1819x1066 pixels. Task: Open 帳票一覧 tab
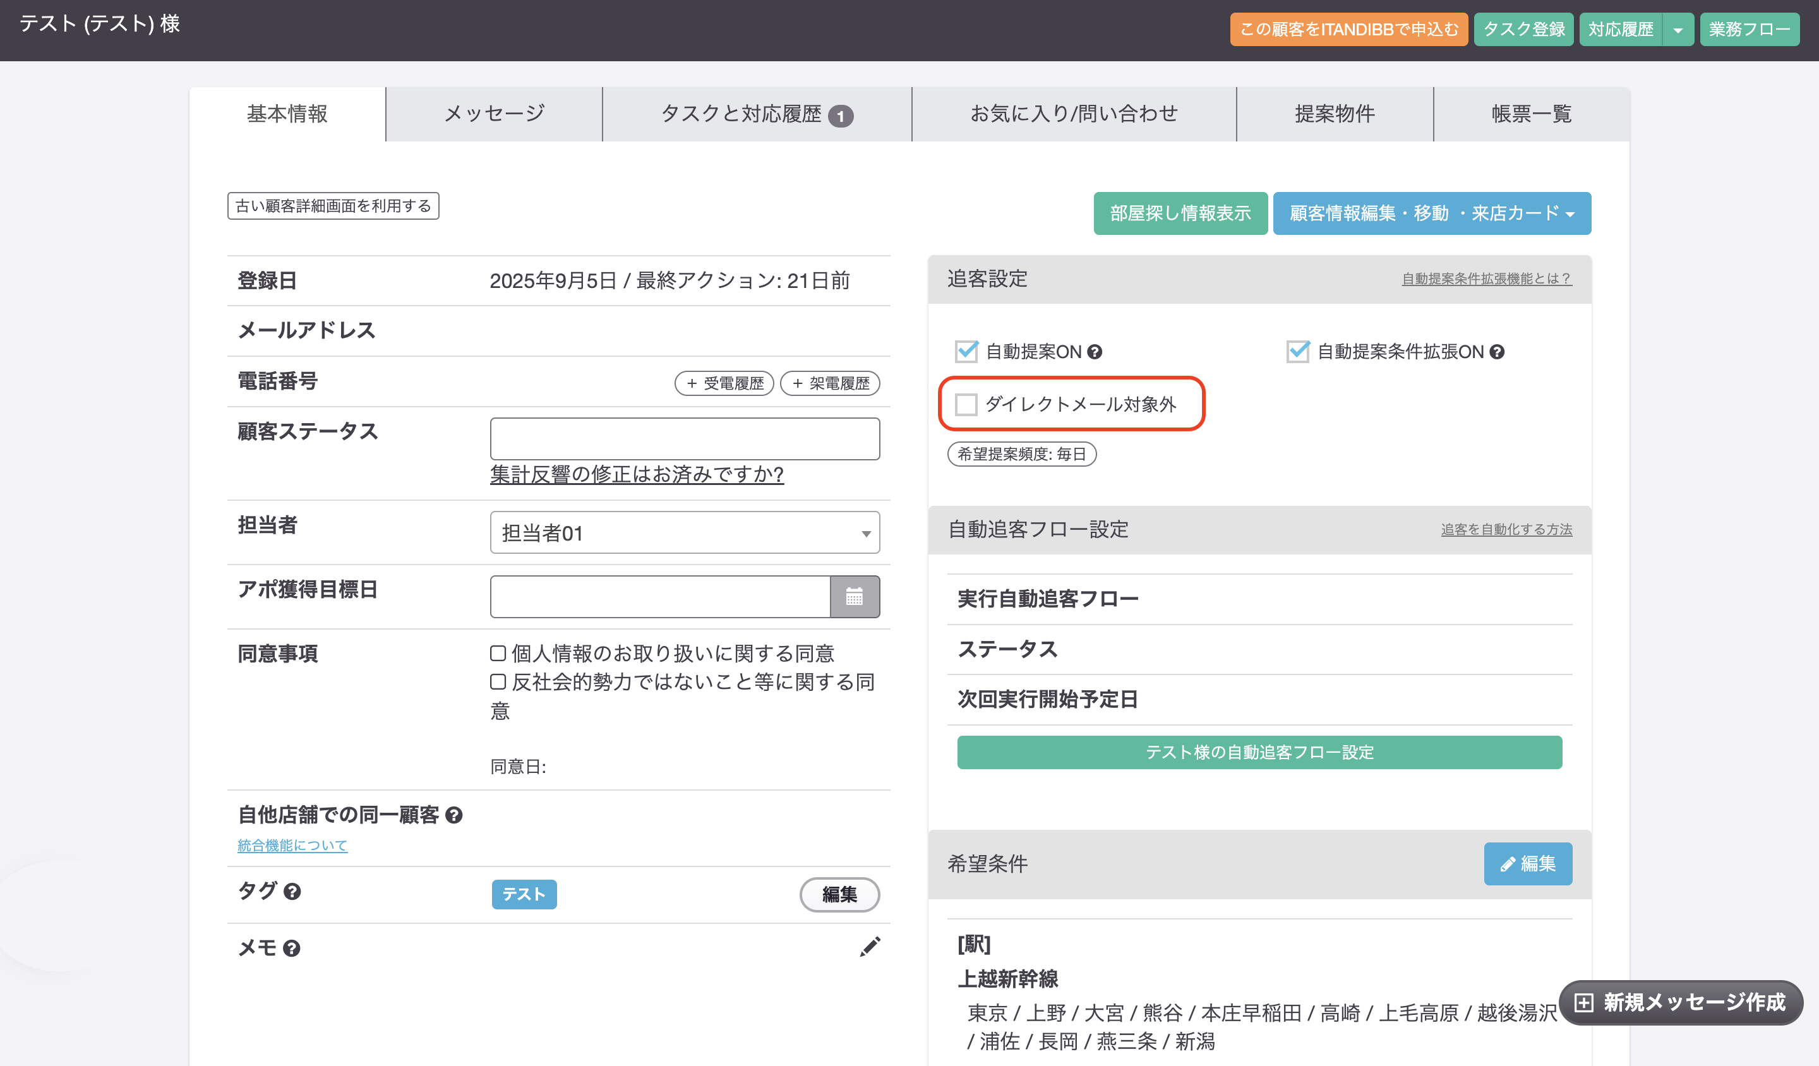(x=1532, y=114)
